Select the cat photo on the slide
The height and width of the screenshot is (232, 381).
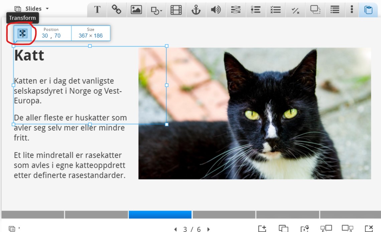pos(255,113)
